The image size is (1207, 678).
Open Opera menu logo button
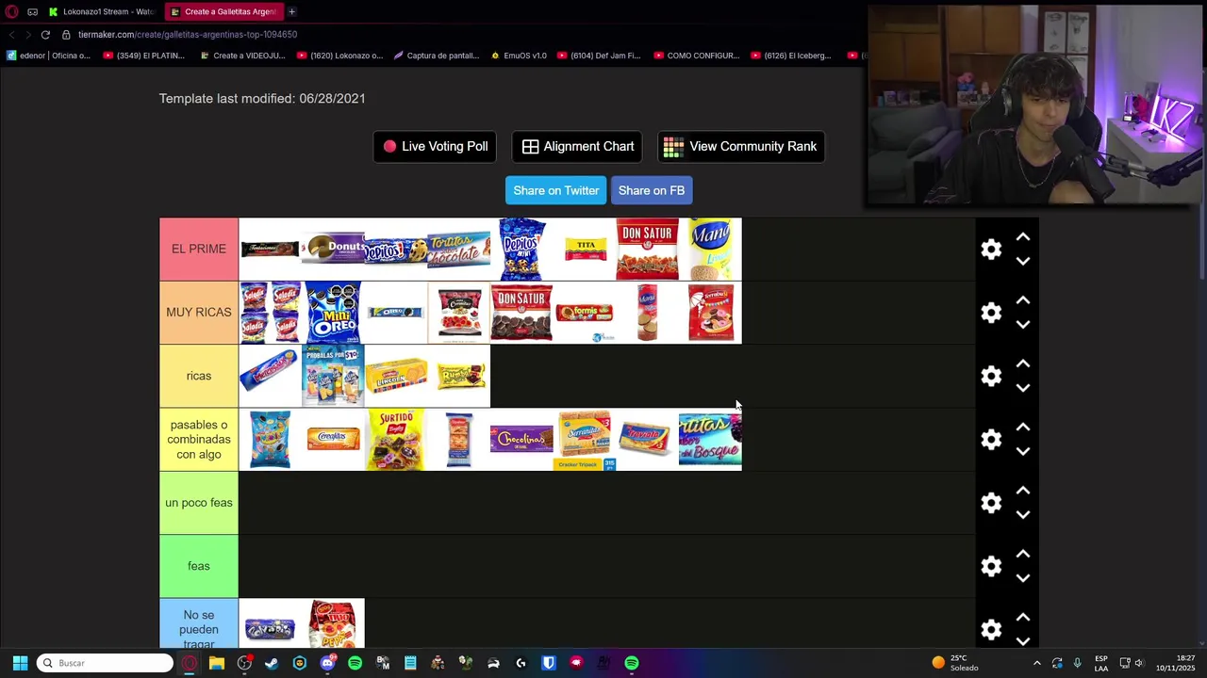(x=12, y=11)
